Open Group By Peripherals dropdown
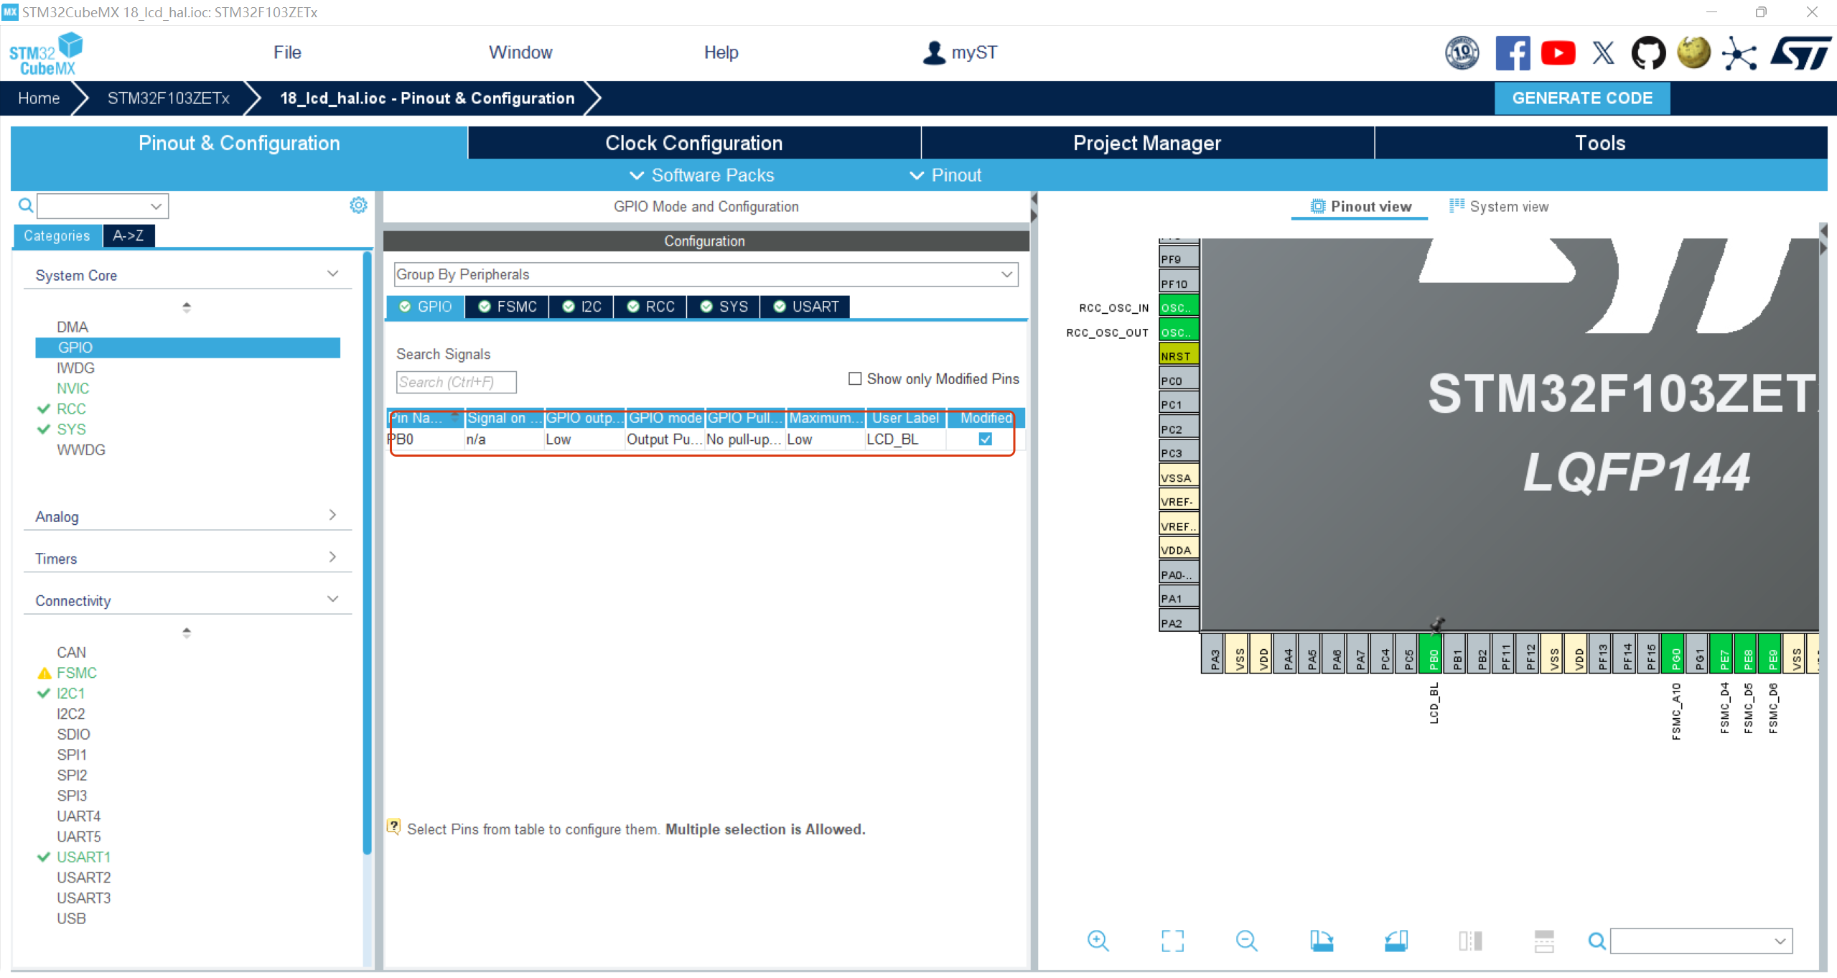 point(706,274)
